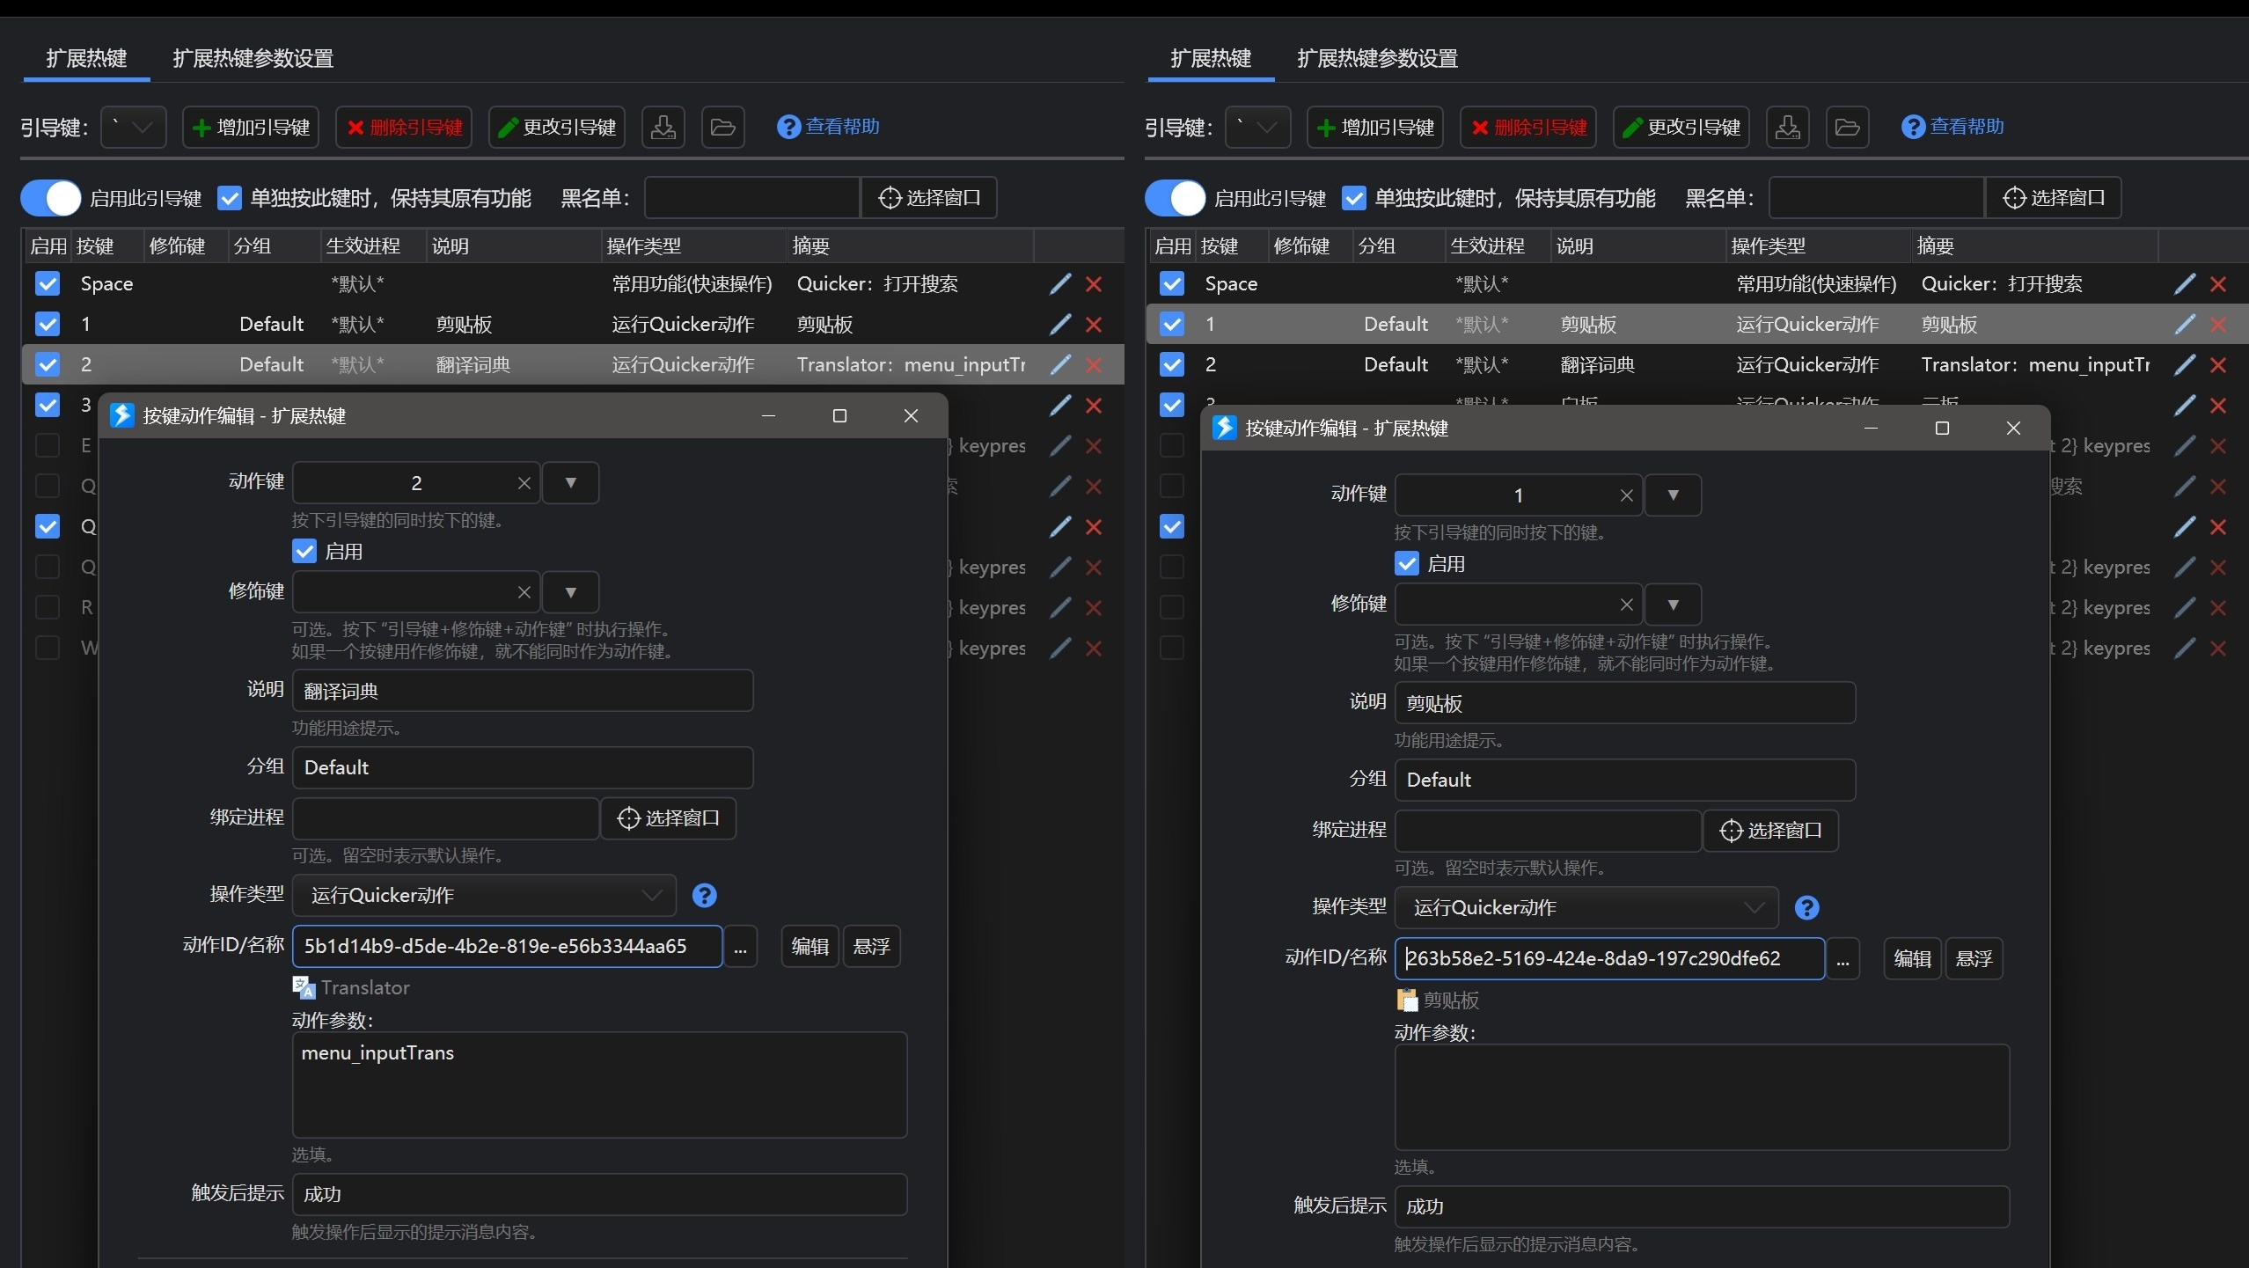Click 动作ID field in right dialog
This screenshot has width=2249, height=1268.
1609,959
